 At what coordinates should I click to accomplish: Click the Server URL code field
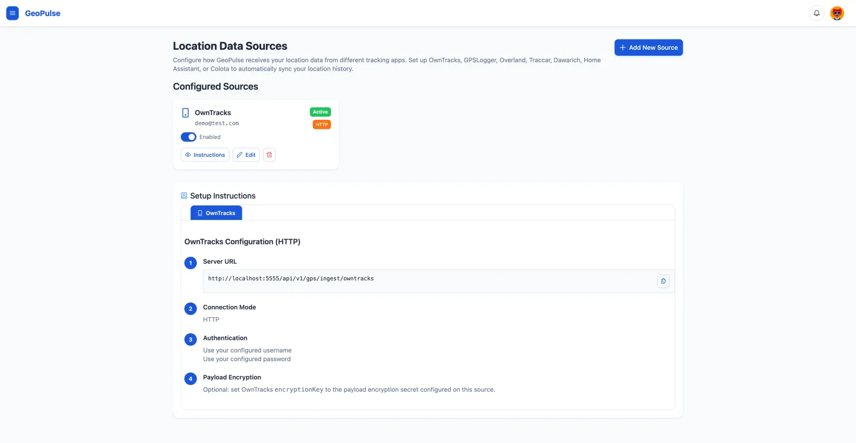coord(439,281)
